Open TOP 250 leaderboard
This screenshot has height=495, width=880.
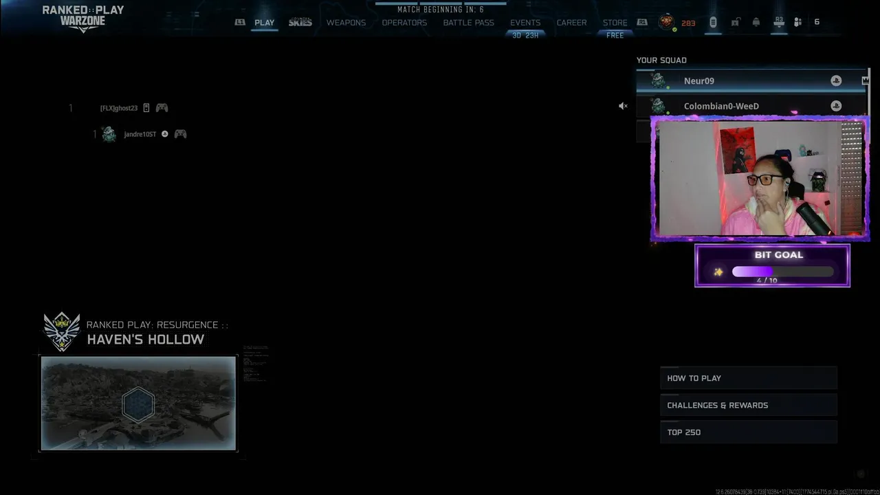tap(749, 432)
